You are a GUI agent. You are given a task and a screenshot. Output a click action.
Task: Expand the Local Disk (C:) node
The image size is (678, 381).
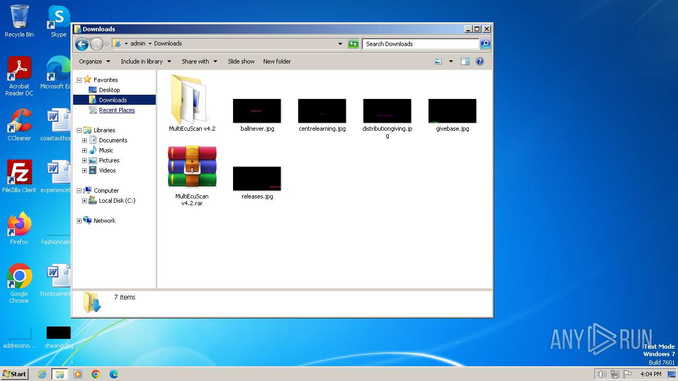pyautogui.click(x=84, y=201)
